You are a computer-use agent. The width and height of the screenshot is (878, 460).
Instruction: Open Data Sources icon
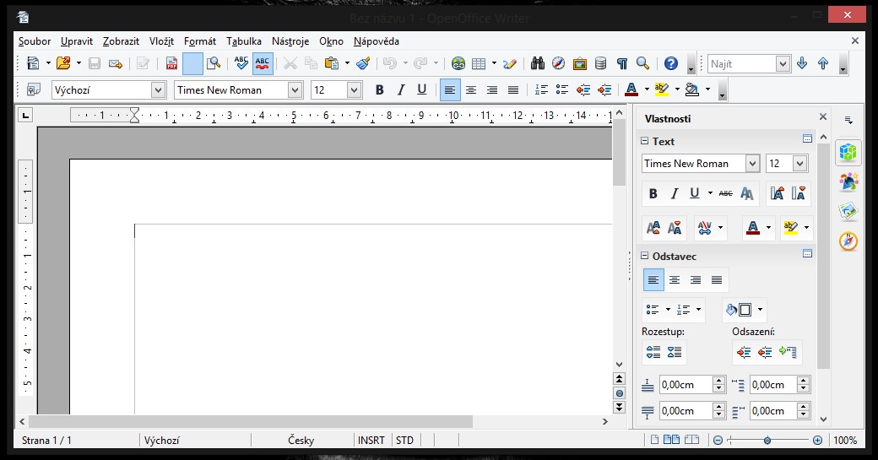pos(600,64)
